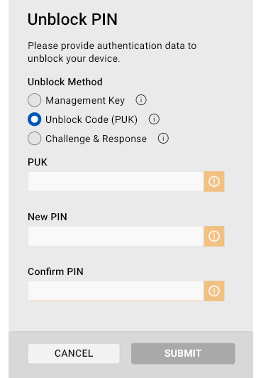Click the 'Confirm PIN' field label text
This screenshot has height=378, width=261.
point(55,271)
